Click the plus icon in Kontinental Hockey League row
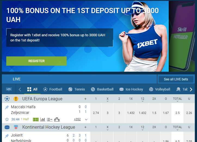This screenshot has height=142, width=197. 85,127
